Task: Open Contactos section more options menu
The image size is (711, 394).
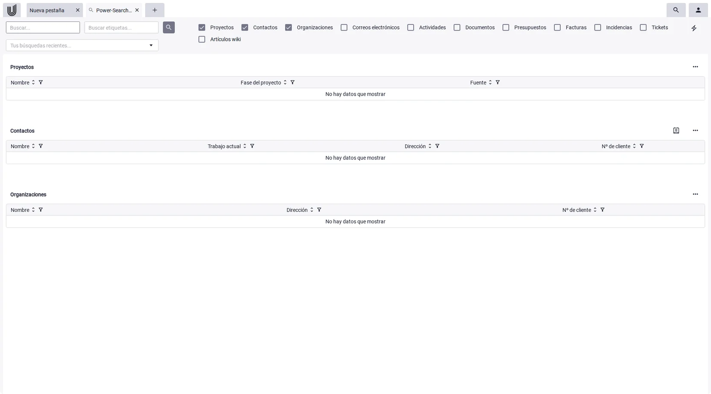Action: click(695, 131)
